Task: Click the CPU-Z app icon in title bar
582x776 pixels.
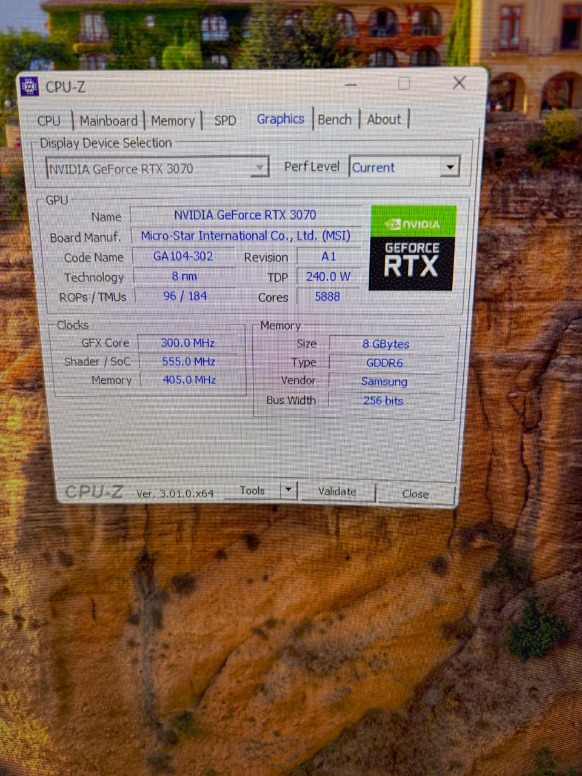Action: coord(29,87)
